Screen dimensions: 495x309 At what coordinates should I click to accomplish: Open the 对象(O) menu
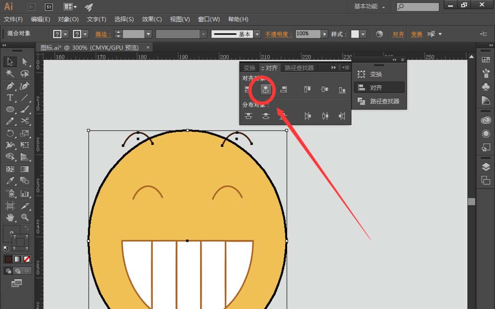pos(68,19)
